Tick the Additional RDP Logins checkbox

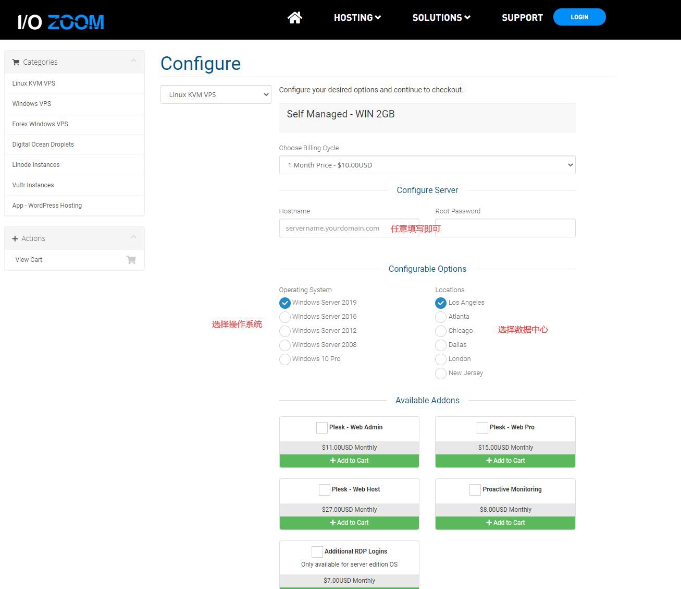click(317, 552)
